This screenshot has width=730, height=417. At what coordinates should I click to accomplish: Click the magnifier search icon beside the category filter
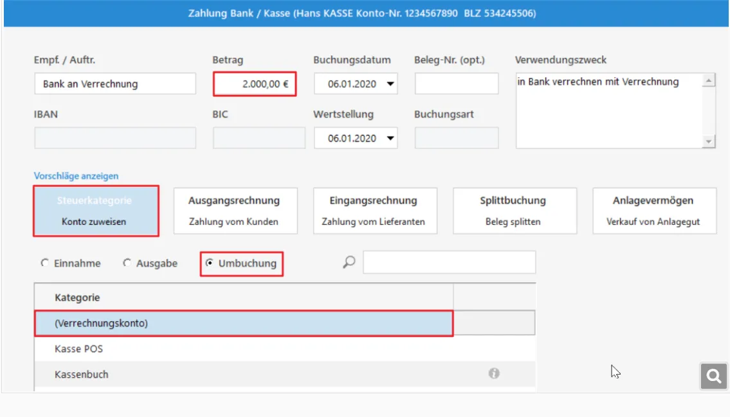349,263
